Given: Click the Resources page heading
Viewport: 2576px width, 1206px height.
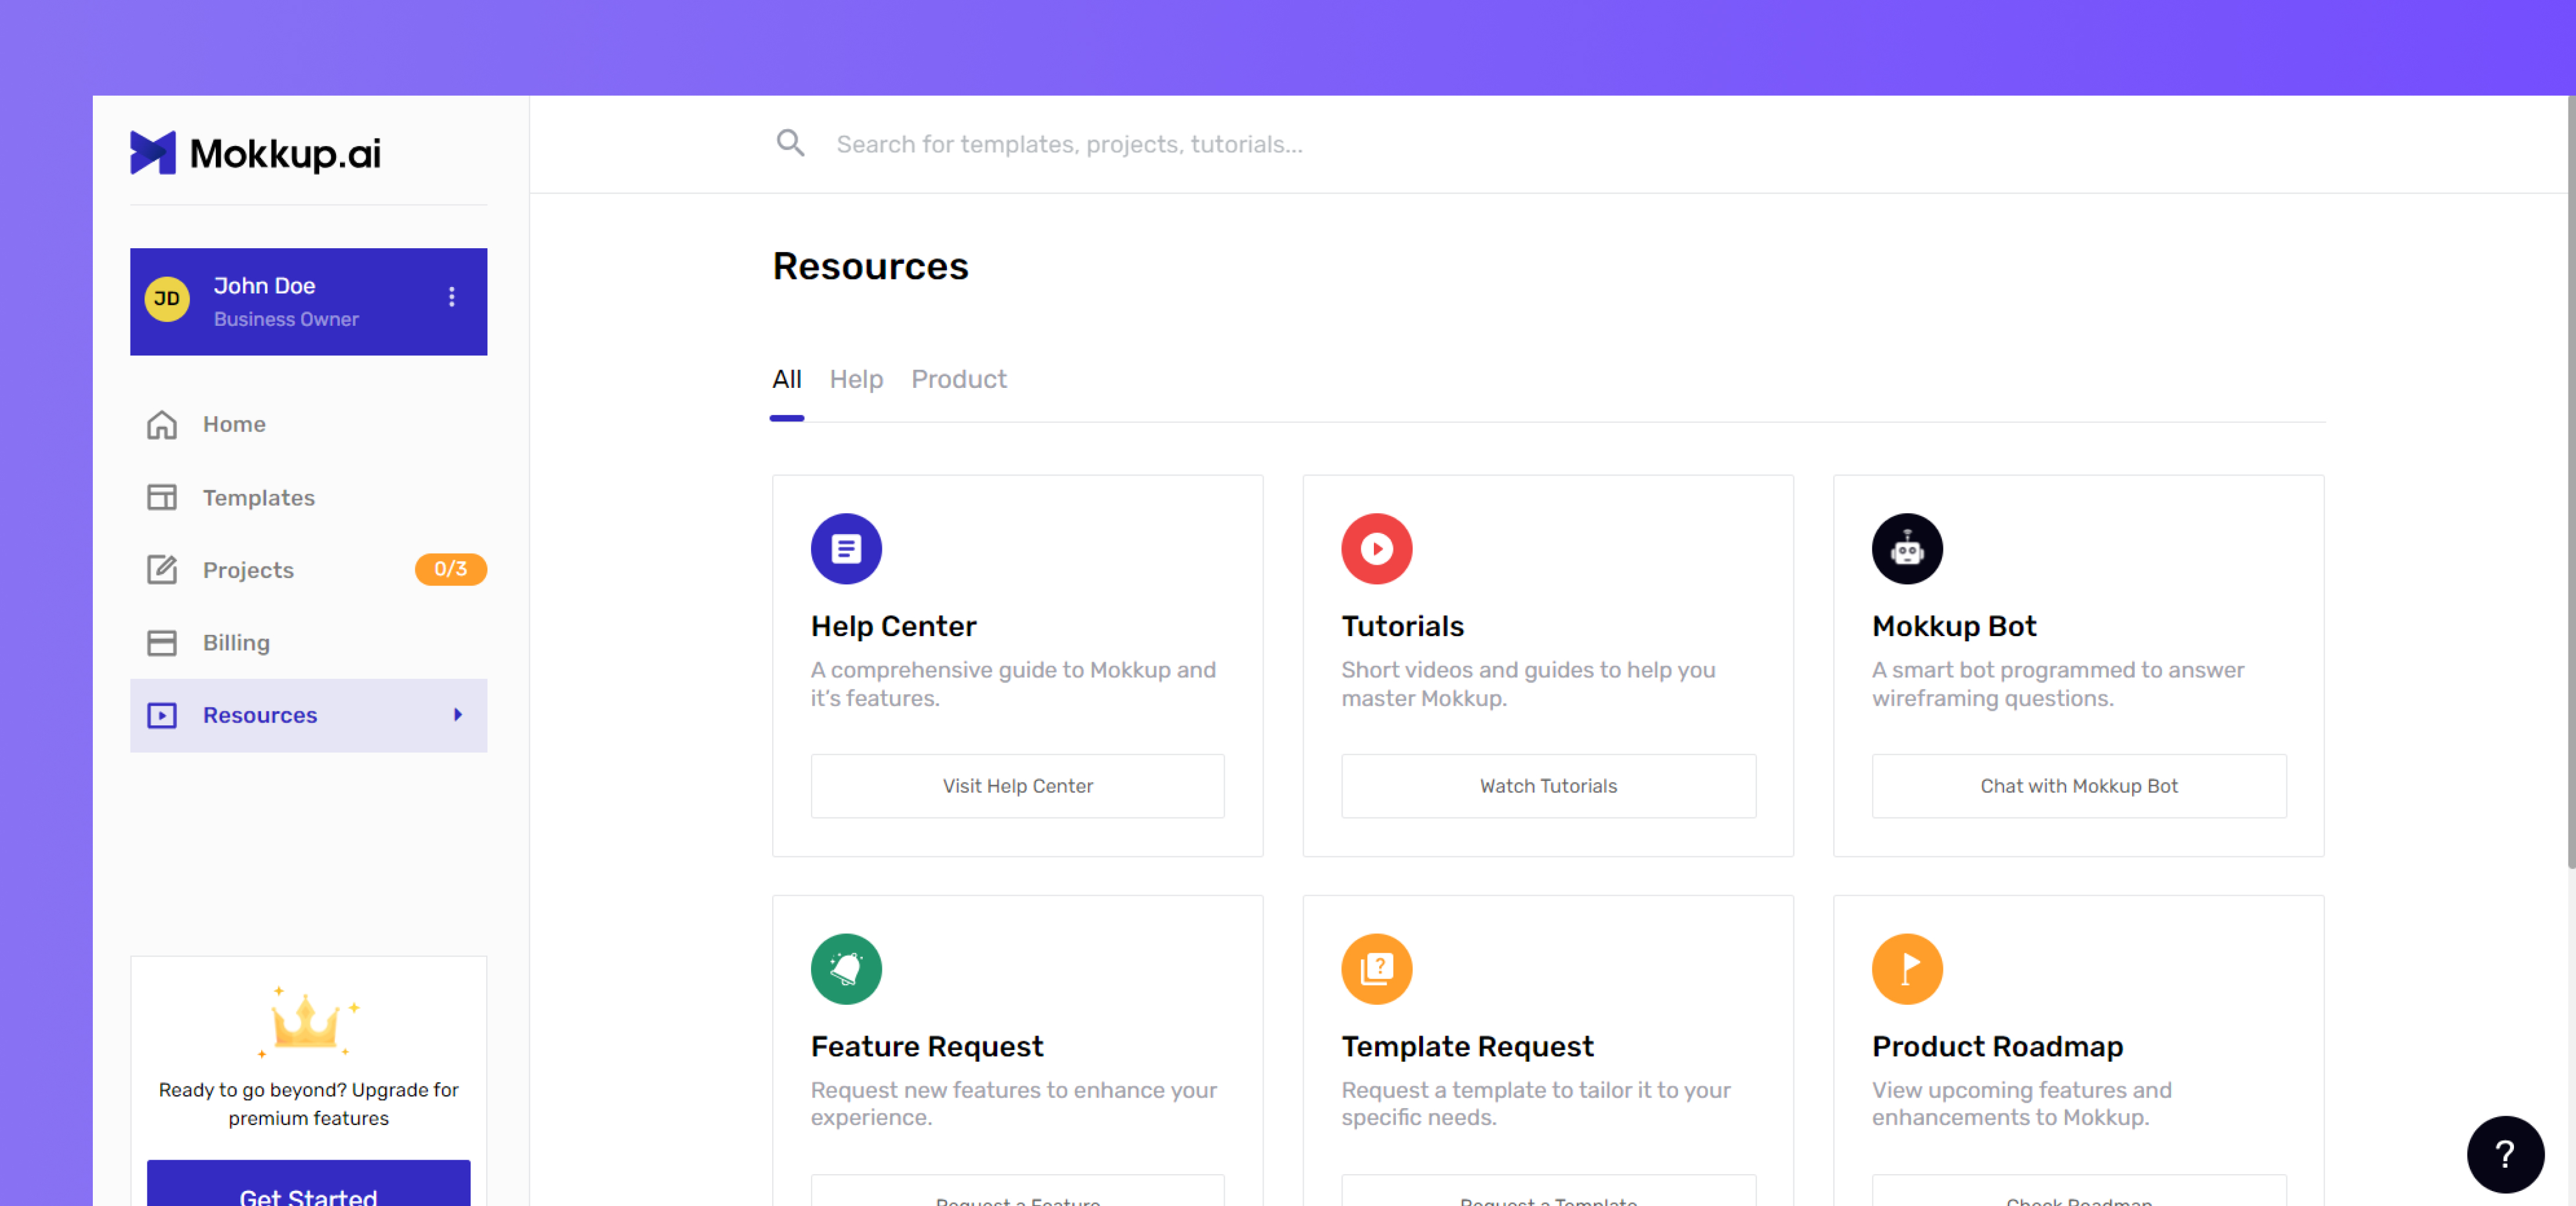Looking at the screenshot, I should (x=870, y=266).
